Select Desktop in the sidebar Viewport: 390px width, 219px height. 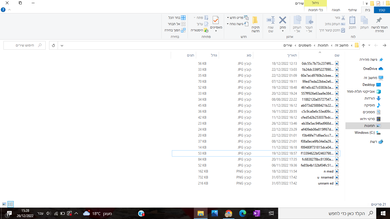pyautogui.click(x=371, y=85)
